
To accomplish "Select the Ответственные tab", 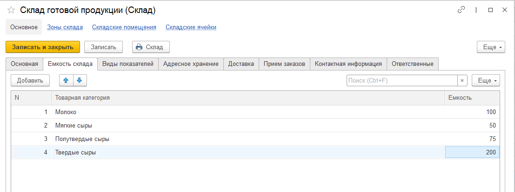I will (x=413, y=64).
